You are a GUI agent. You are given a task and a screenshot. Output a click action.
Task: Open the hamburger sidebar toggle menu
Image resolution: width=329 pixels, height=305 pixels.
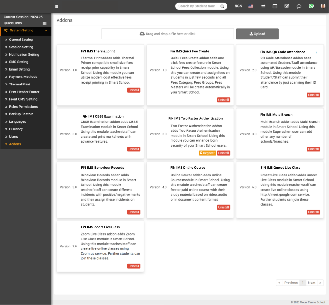57,6
